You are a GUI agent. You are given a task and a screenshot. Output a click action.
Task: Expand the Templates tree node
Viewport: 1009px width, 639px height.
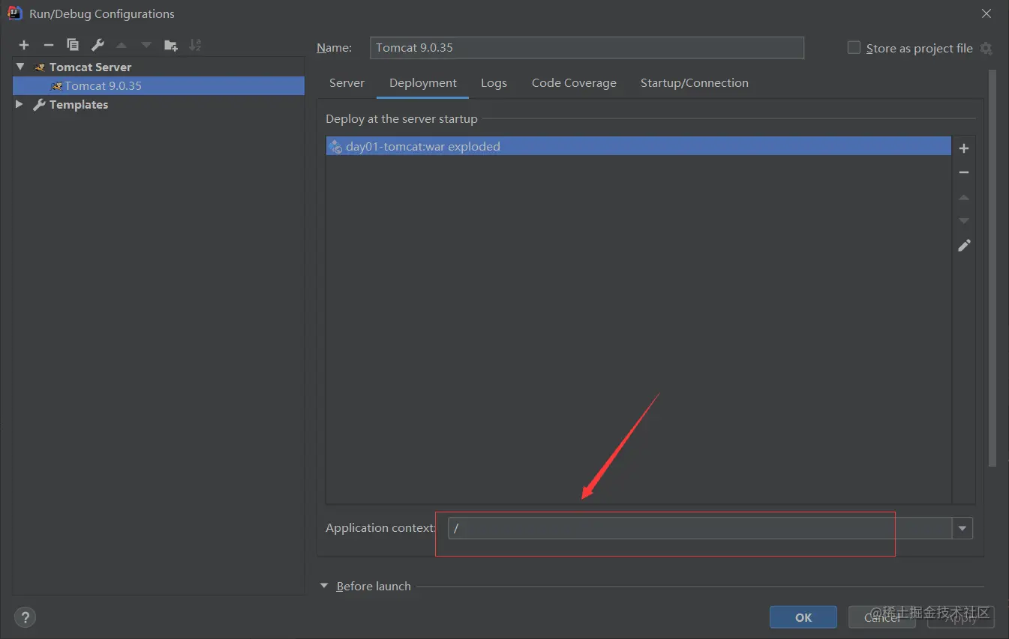click(20, 104)
